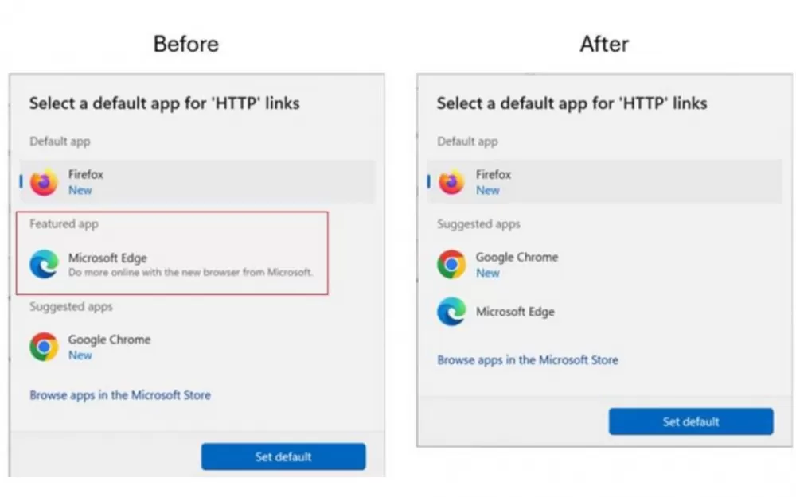Click the Microsoft Edge icon under Featured app
This screenshot has width=796, height=497.
[x=44, y=264]
